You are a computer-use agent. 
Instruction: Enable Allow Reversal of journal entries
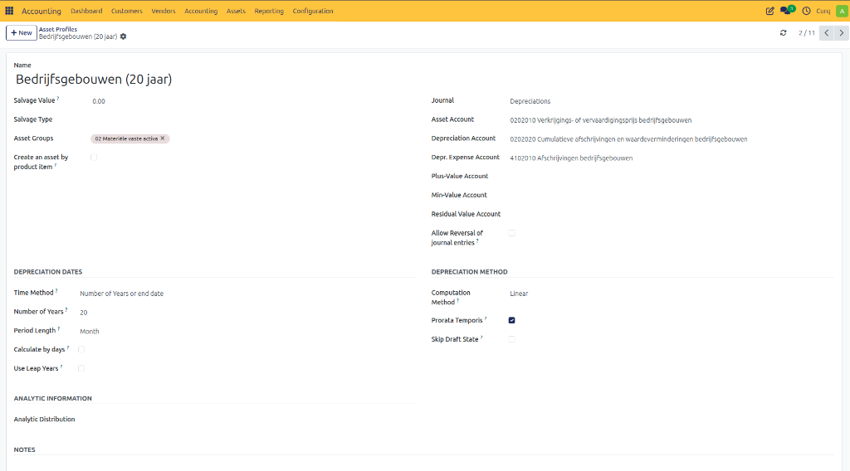coord(511,233)
